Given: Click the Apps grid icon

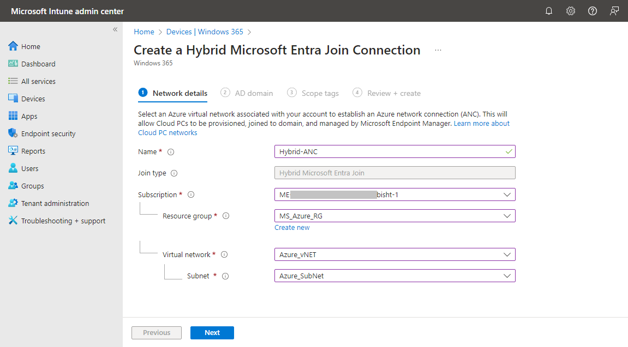Looking at the screenshot, I should tap(13, 116).
